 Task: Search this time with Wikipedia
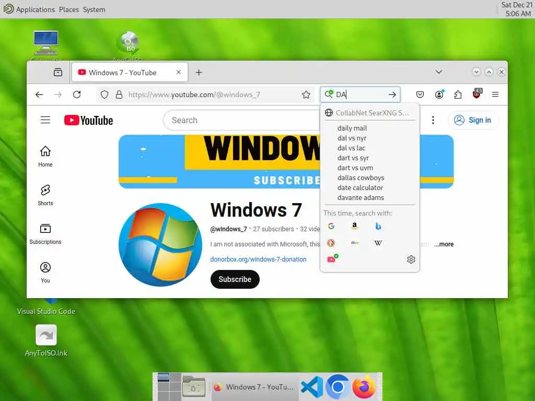tap(378, 243)
